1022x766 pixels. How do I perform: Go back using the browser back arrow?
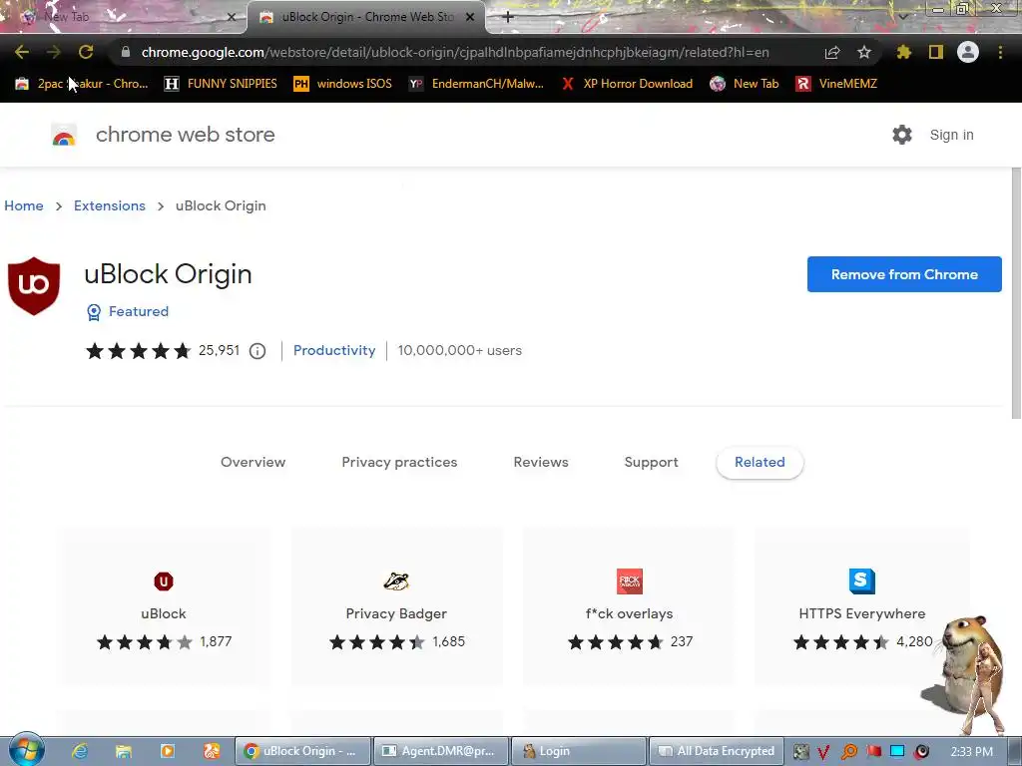22,52
